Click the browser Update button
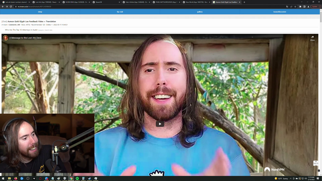 pos(315,7)
